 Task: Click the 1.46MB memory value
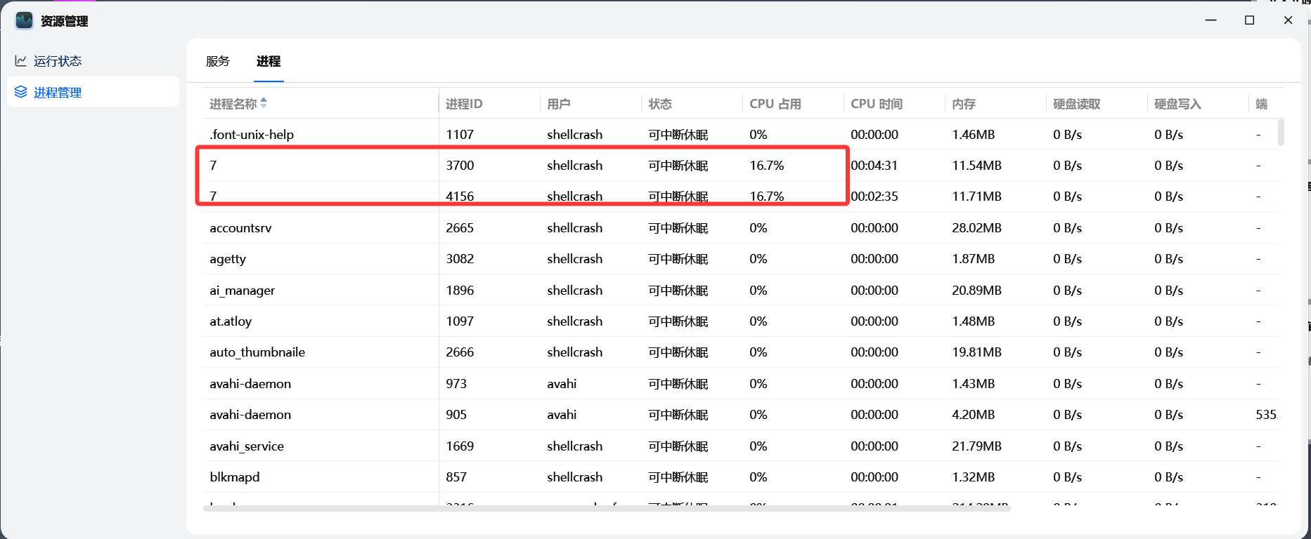(x=974, y=134)
